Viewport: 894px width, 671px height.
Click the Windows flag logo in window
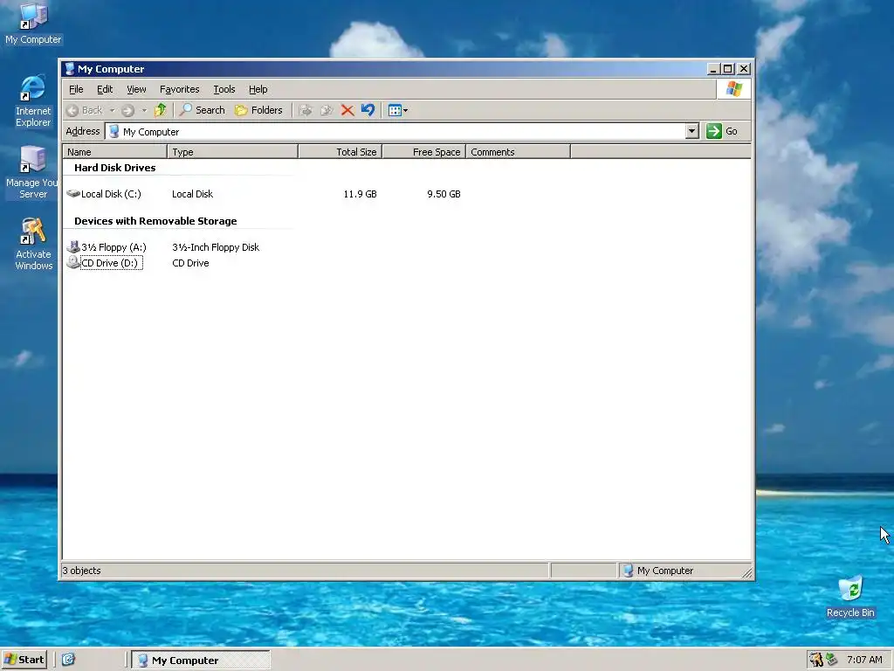(x=733, y=89)
